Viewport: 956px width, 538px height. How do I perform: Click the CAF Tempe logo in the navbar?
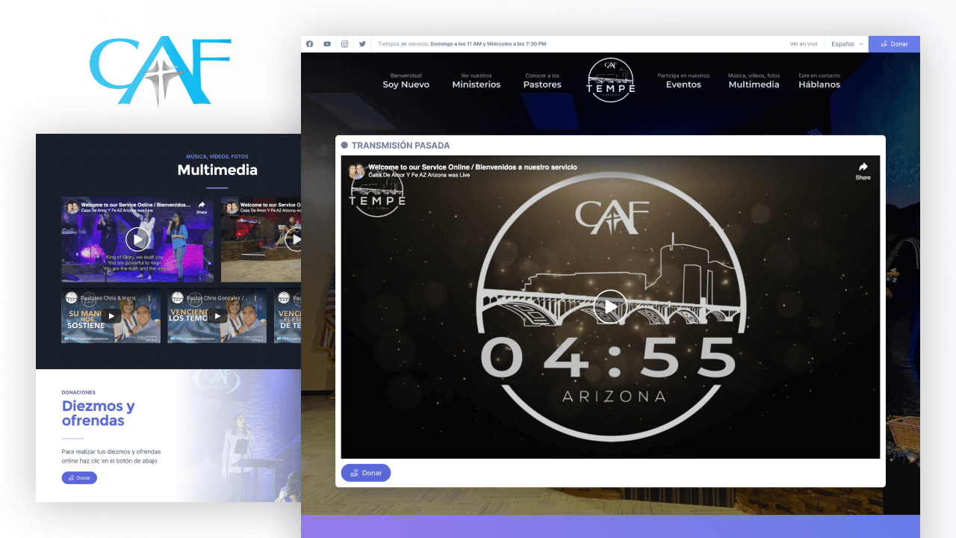click(x=611, y=78)
